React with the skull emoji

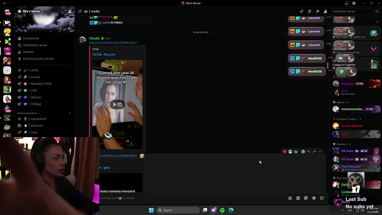click(x=290, y=152)
